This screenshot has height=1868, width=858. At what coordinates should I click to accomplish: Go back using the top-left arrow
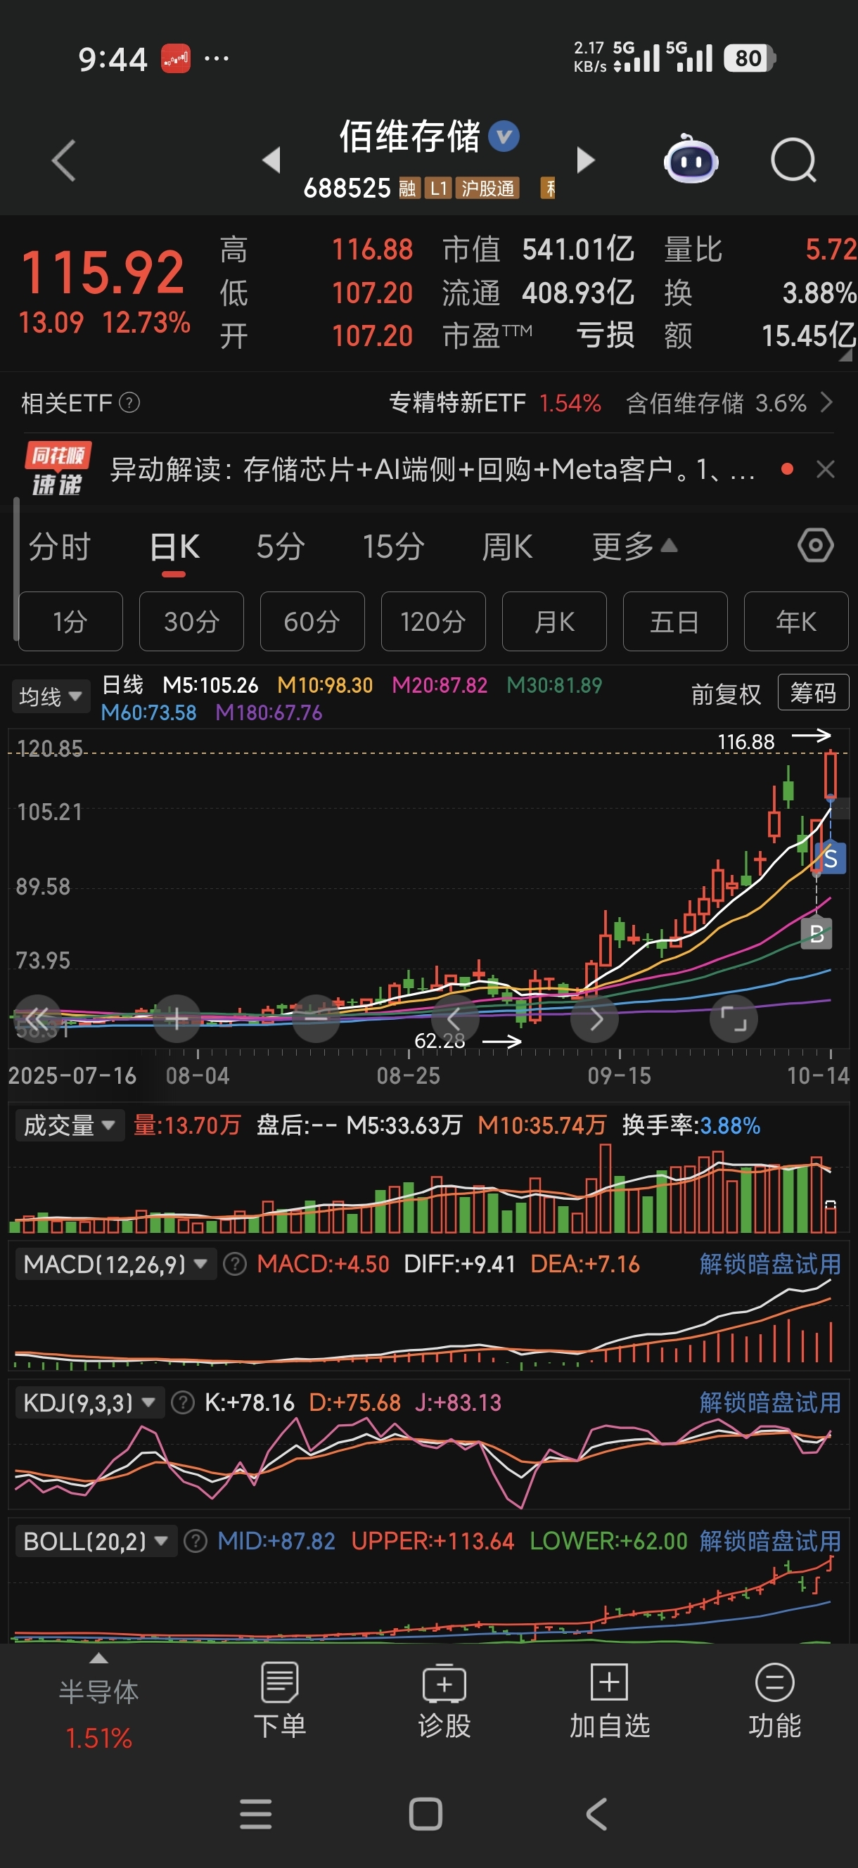64,160
